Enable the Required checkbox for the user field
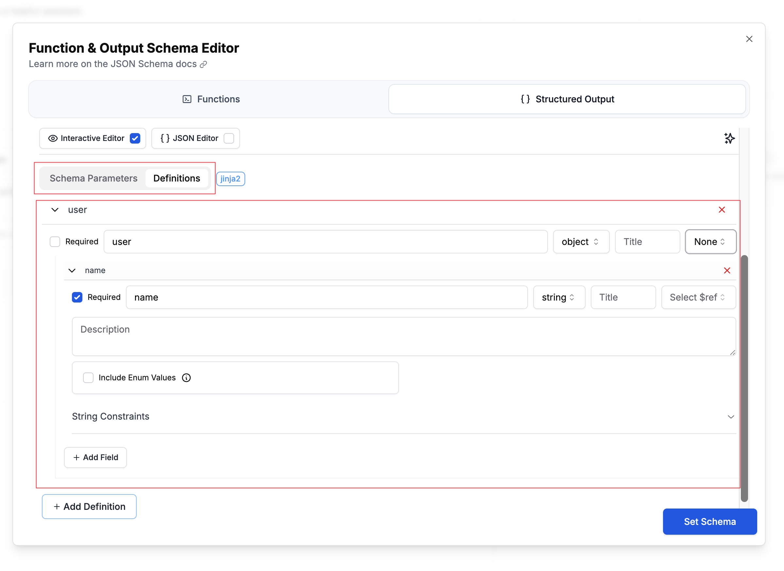Image resolution: width=784 pixels, height=571 pixels. (55, 241)
